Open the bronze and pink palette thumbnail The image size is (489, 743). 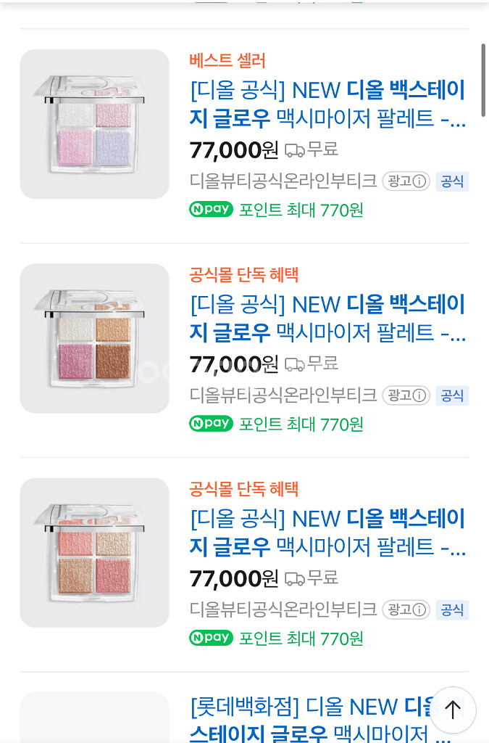click(94, 338)
